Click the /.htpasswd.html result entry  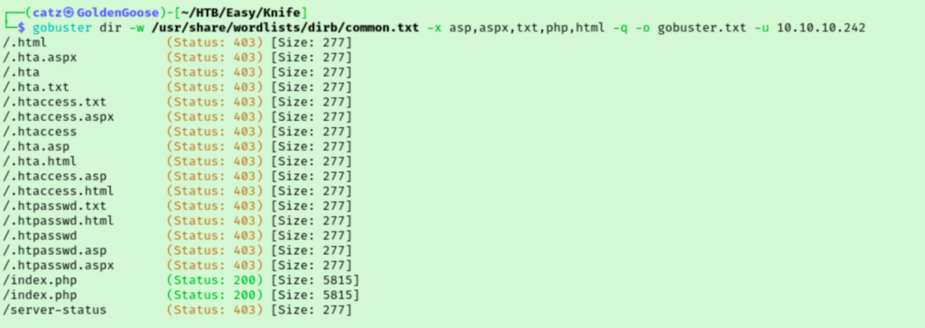(x=59, y=221)
